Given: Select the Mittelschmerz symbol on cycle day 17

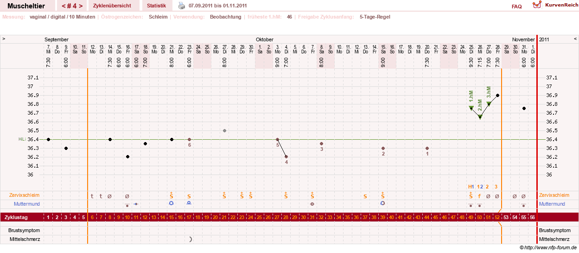Looking at the screenshot, I should click(x=191, y=239).
